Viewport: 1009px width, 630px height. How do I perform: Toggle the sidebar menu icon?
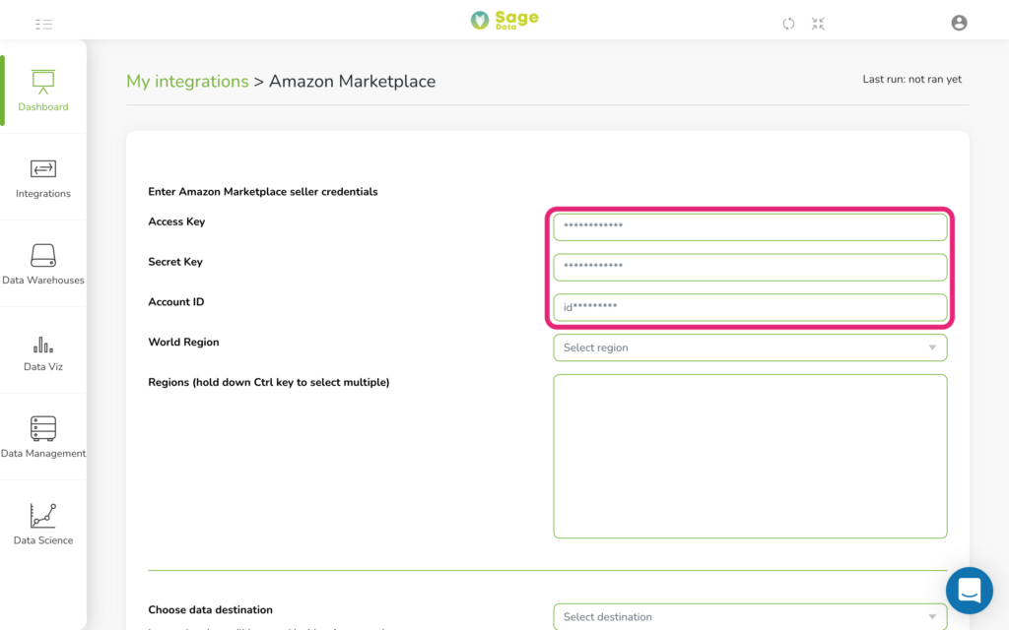tap(43, 25)
